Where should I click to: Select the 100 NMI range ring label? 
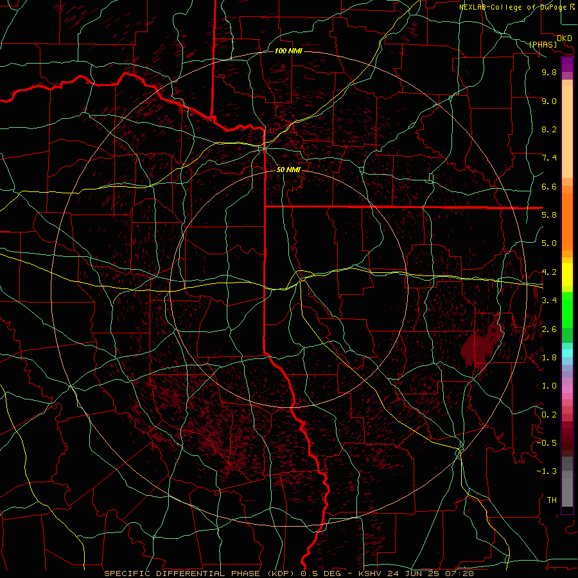pos(288,51)
